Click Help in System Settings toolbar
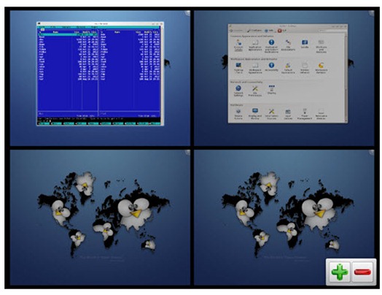This screenshot has width=382, height=295. [x=269, y=31]
